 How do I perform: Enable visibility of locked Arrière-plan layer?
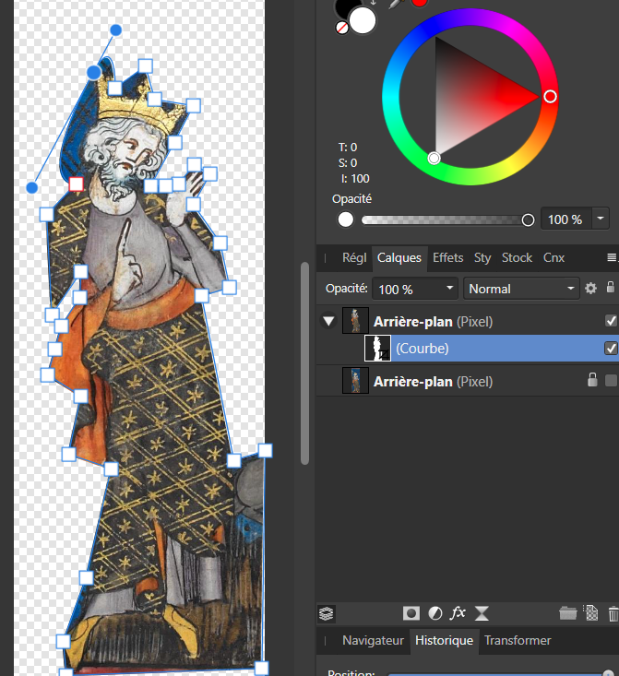point(611,381)
